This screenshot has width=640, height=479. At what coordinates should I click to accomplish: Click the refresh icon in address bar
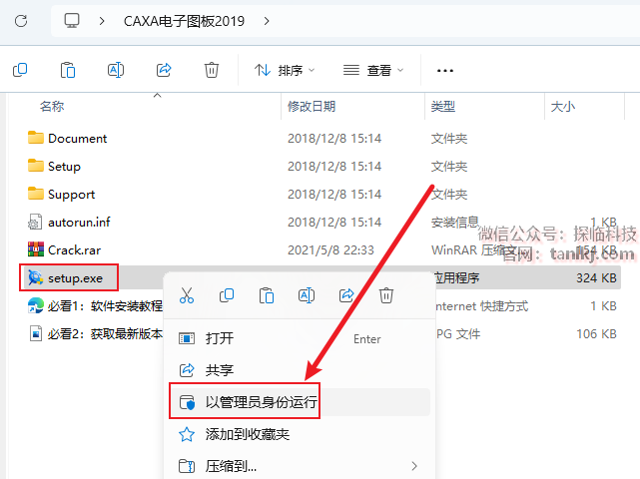(21, 21)
